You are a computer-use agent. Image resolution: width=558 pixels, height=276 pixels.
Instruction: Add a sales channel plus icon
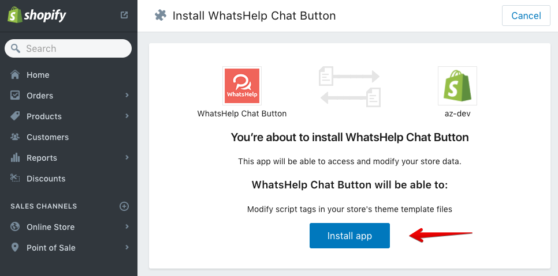click(124, 206)
